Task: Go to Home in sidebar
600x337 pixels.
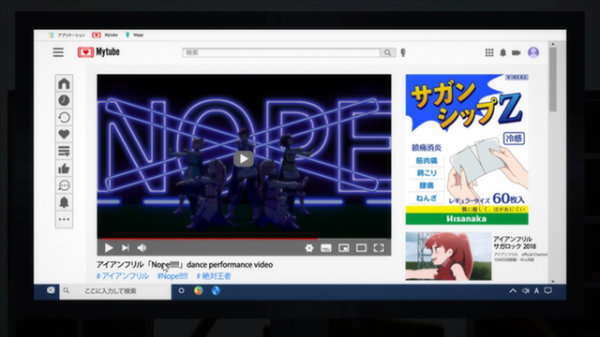Action: (64, 83)
